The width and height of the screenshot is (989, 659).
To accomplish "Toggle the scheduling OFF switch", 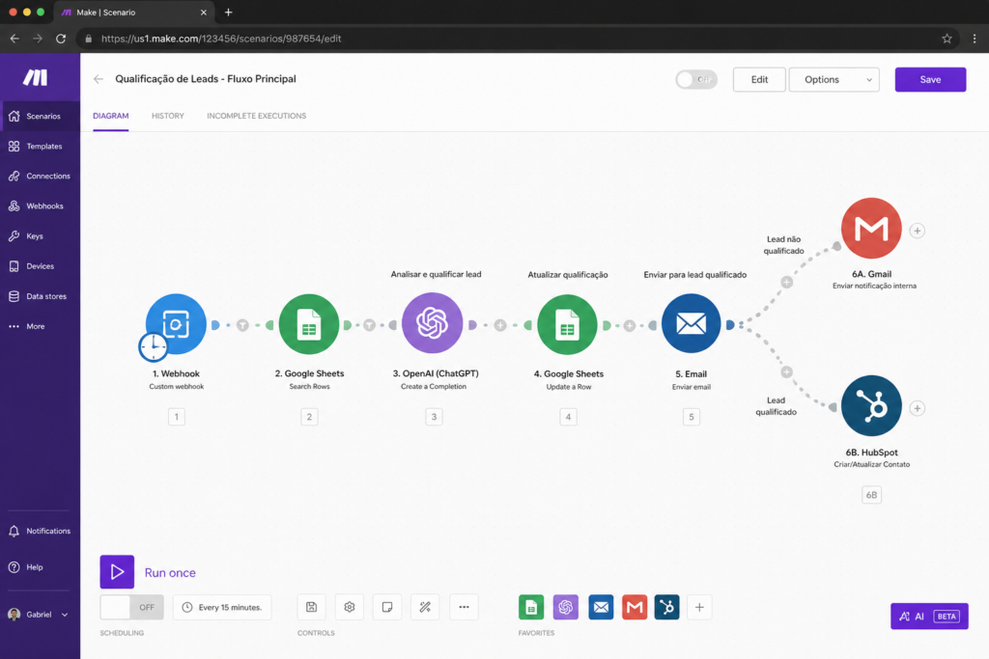I will [131, 607].
